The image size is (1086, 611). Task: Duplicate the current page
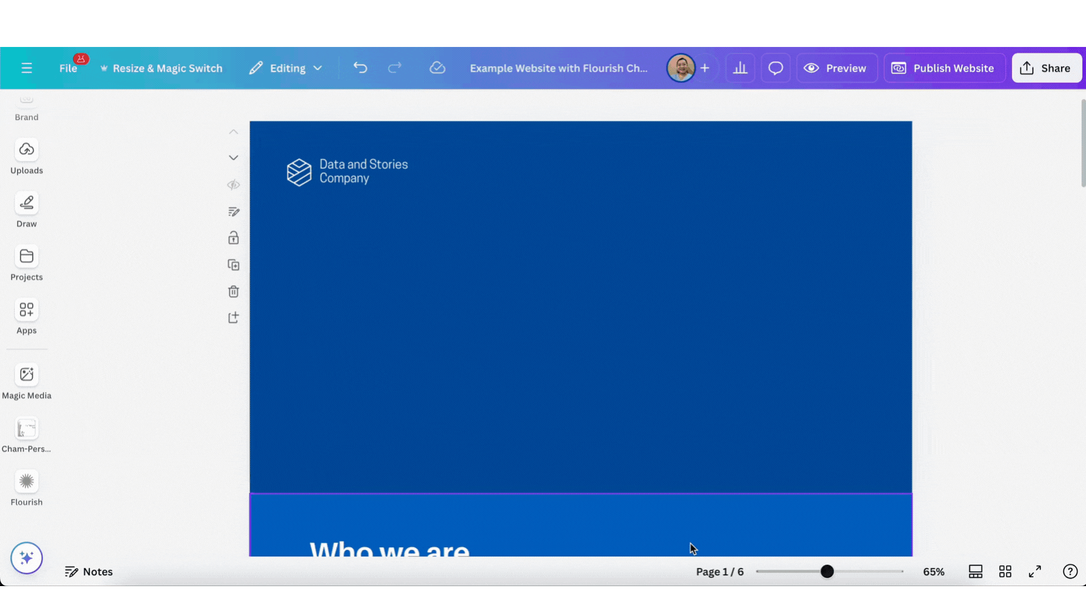pyautogui.click(x=234, y=265)
